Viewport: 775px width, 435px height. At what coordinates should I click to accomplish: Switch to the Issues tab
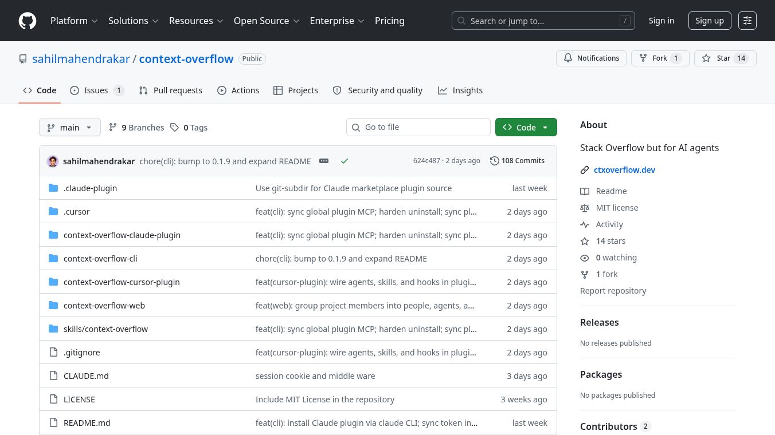pos(97,90)
